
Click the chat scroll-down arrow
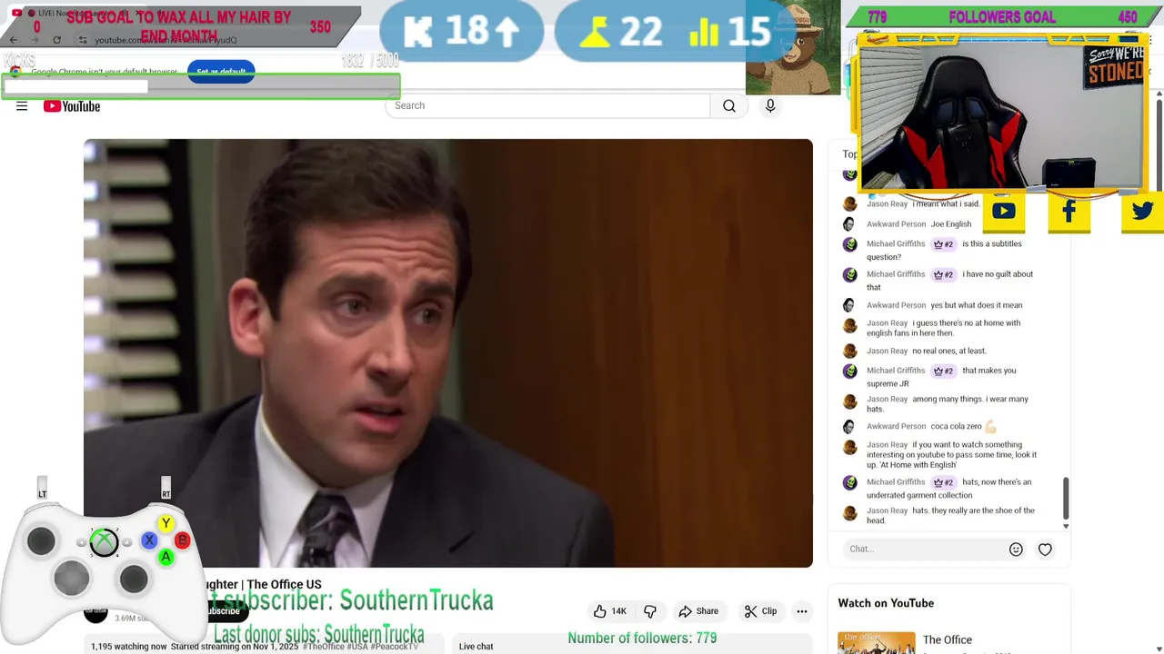(1066, 526)
